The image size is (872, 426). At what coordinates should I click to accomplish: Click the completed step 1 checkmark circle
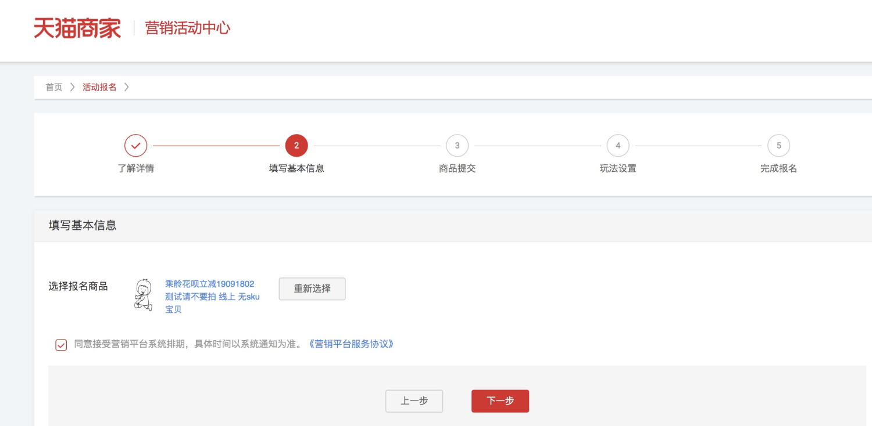coord(135,146)
